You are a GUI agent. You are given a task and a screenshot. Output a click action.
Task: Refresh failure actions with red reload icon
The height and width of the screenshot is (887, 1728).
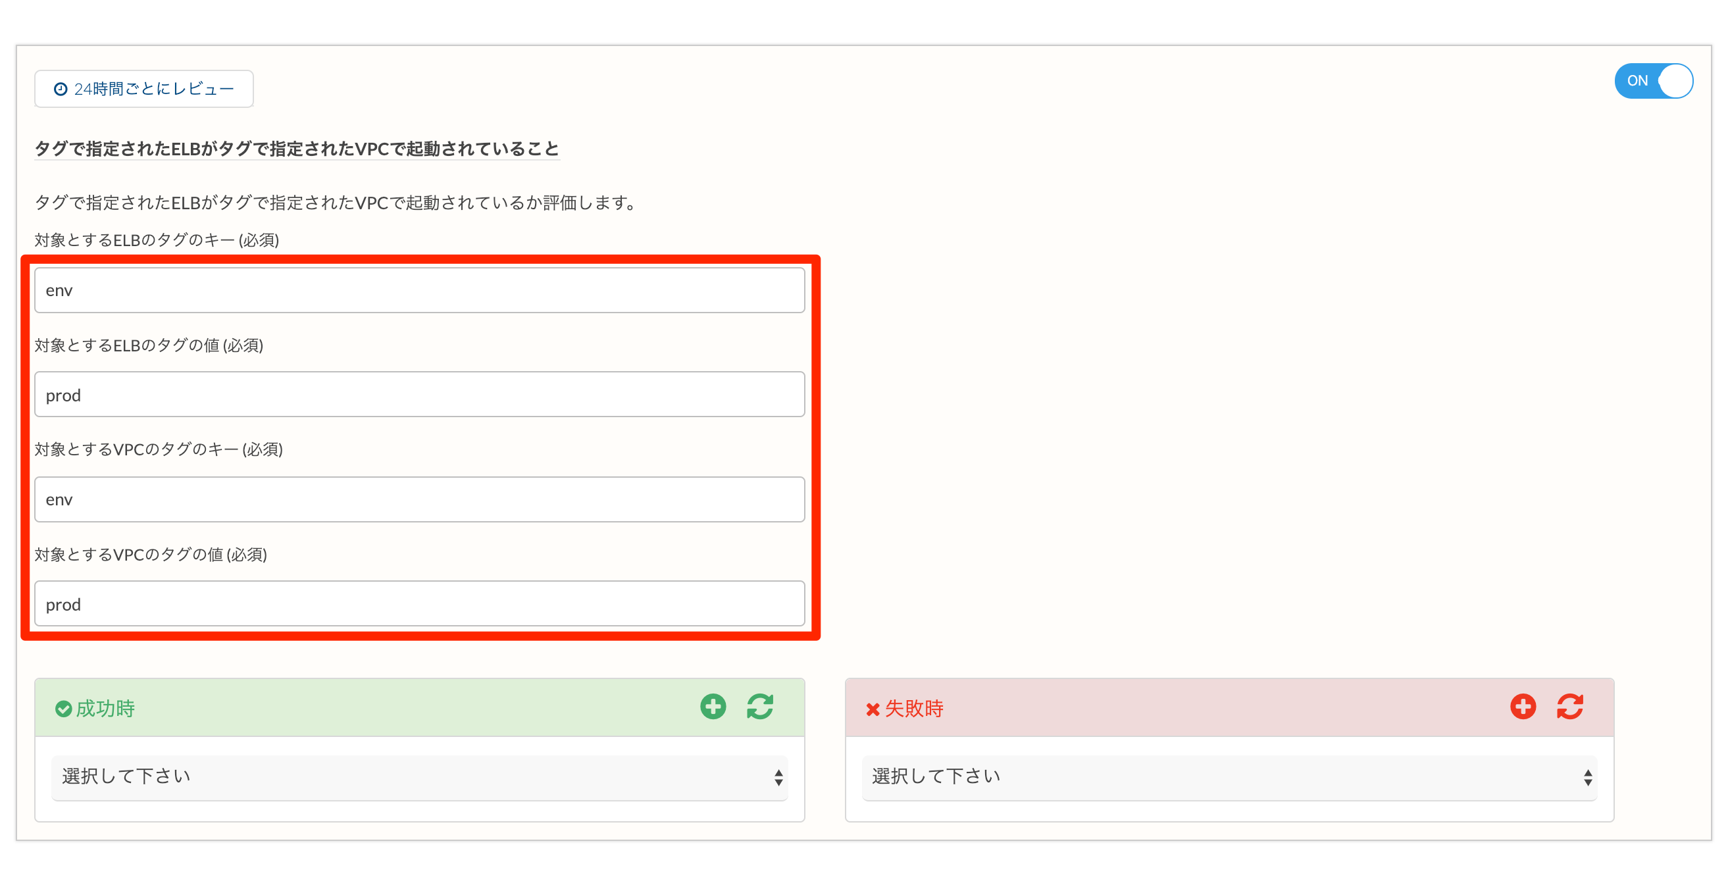tap(1569, 707)
